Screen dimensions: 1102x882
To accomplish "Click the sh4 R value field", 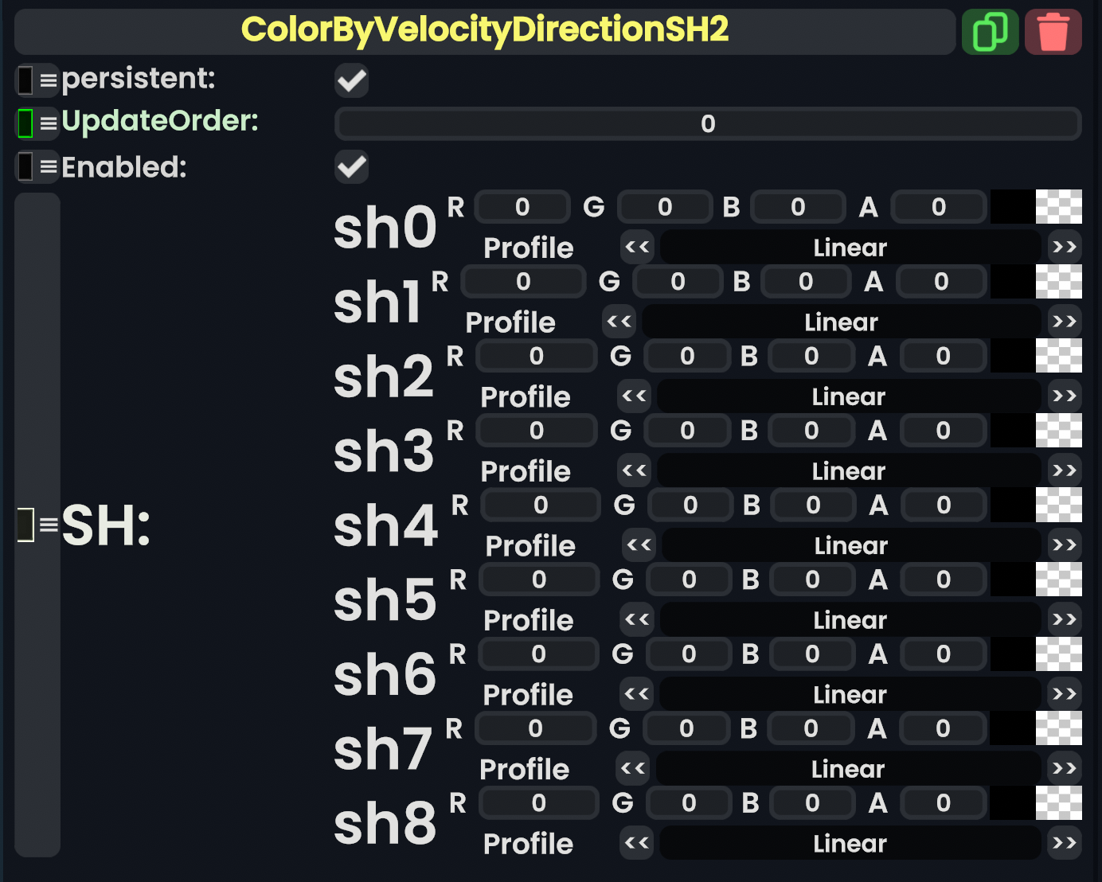I will pos(541,505).
